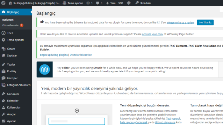Click the red updates count badge
Image resolution: width=223 pixels, height=125 pixels.
[21, 25]
